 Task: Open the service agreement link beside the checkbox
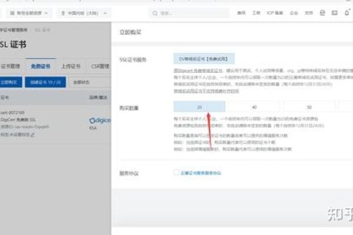point(201,173)
